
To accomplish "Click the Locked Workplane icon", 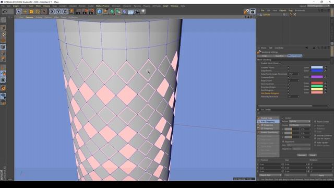I will pyautogui.click(x=3, y=96).
